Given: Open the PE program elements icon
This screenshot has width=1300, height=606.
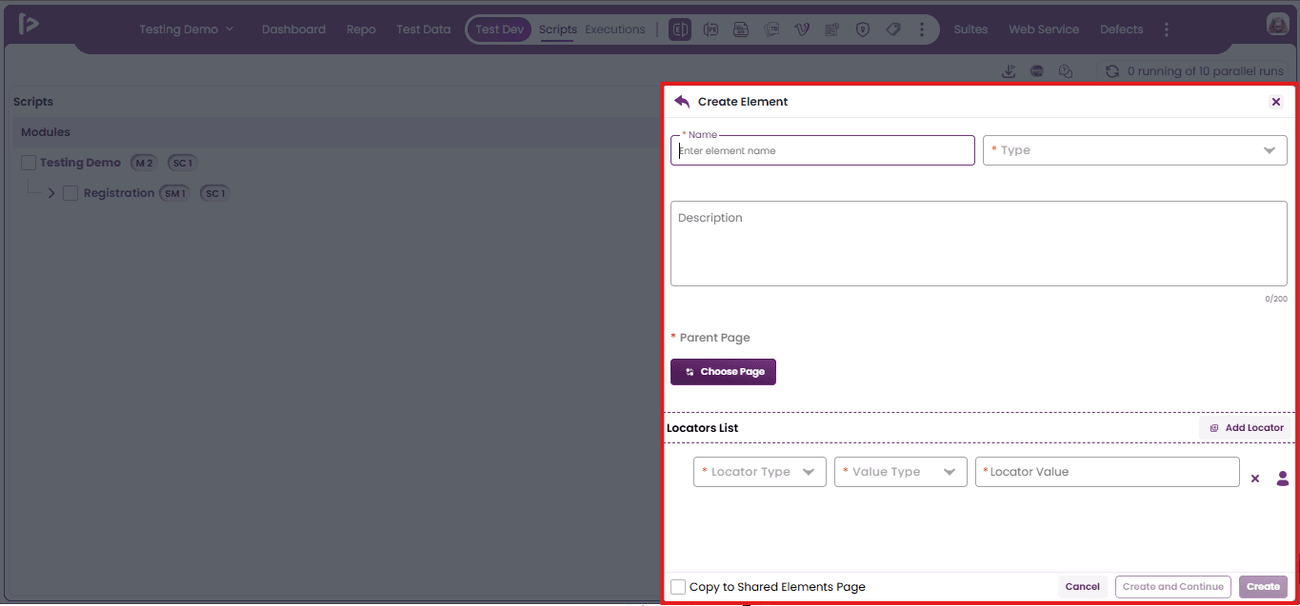Looking at the screenshot, I should point(710,29).
